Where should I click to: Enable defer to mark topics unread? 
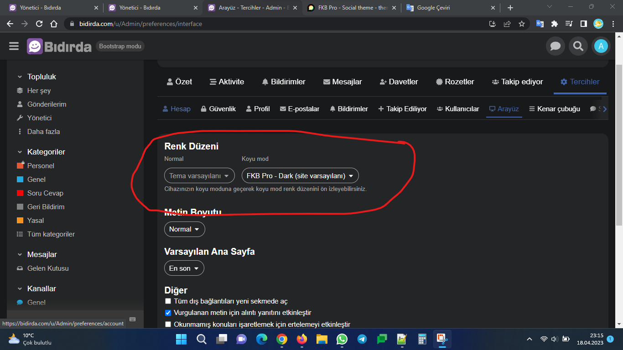click(x=168, y=324)
